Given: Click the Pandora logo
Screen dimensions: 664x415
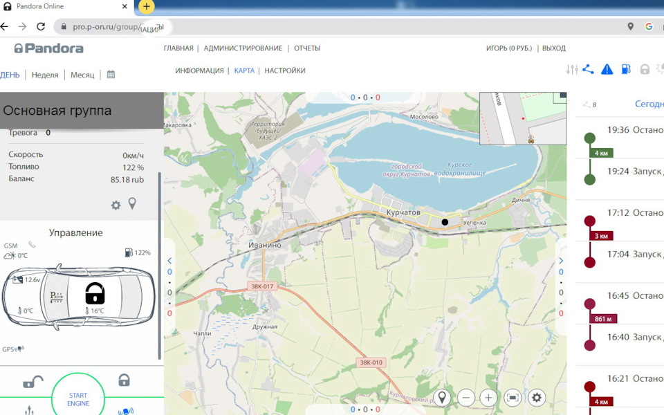Looking at the screenshot, I should [x=48, y=48].
